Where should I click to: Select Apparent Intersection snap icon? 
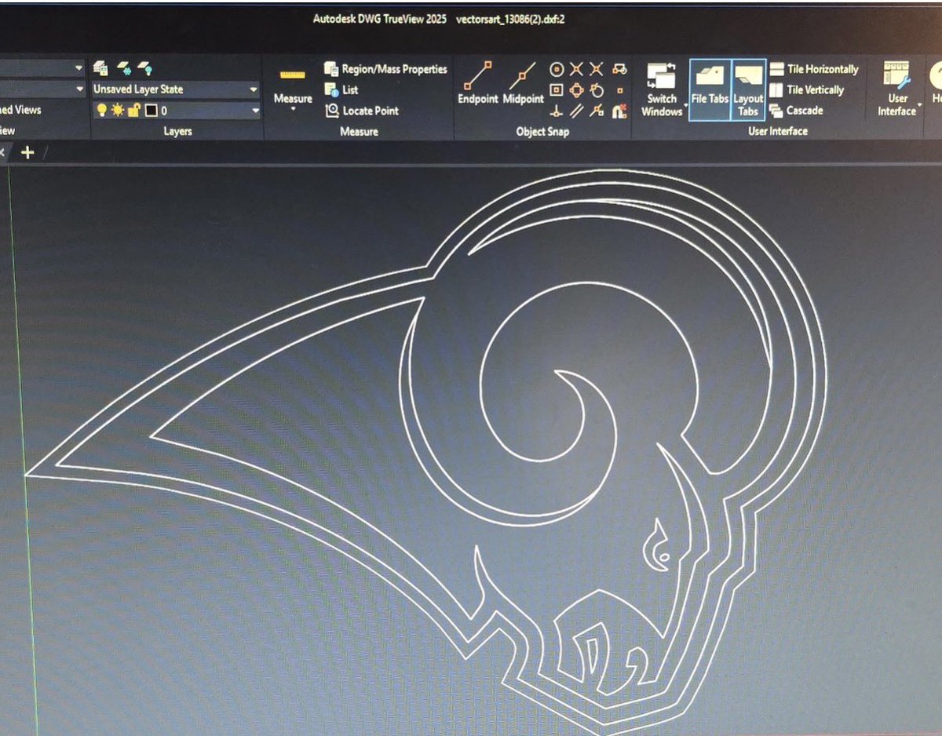(x=597, y=69)
